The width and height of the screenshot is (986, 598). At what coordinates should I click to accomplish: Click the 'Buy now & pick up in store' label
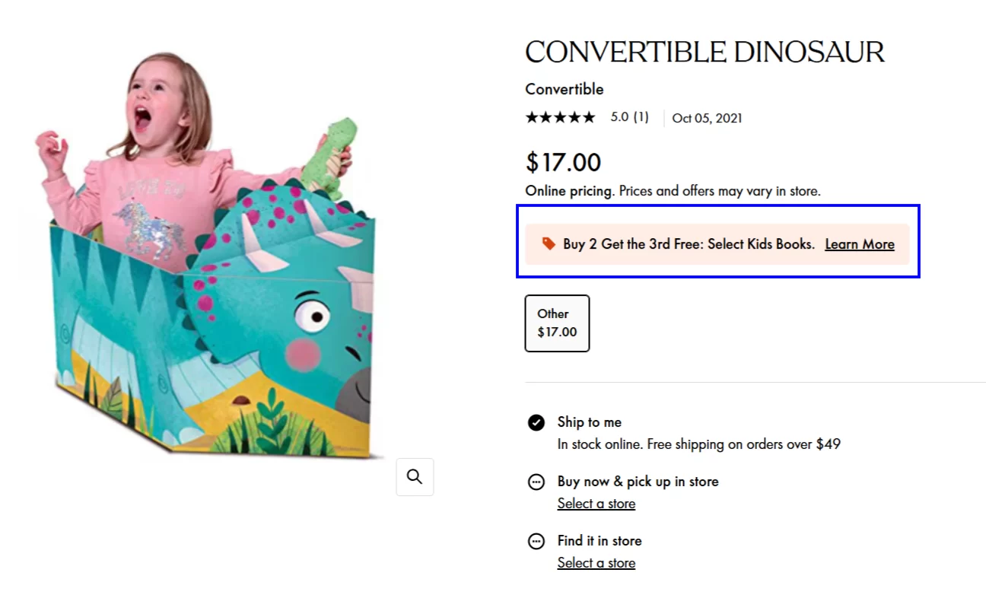pos(638,482)
